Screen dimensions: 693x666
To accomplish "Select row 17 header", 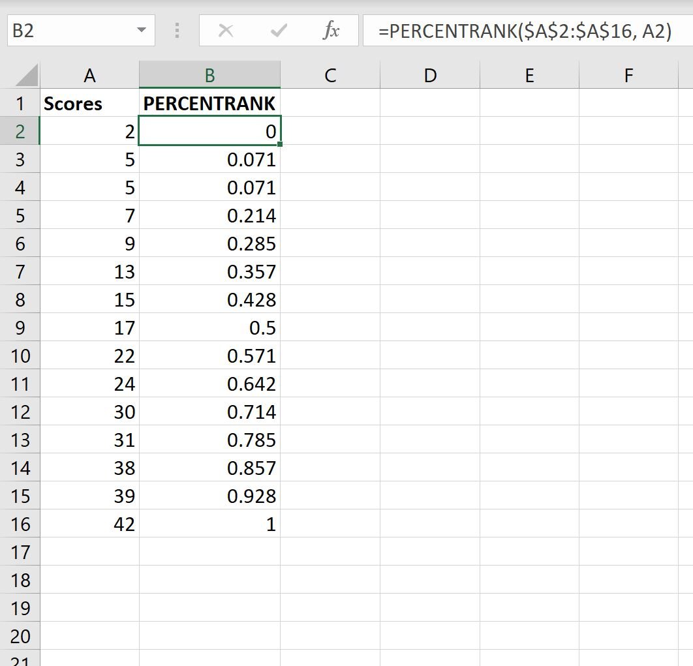I will (x=20, y=552).
